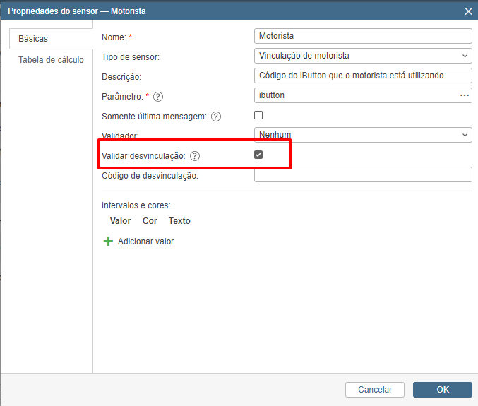Confirm with the OK button
Viewport: 478px width, 406px height.
(442, 389)
